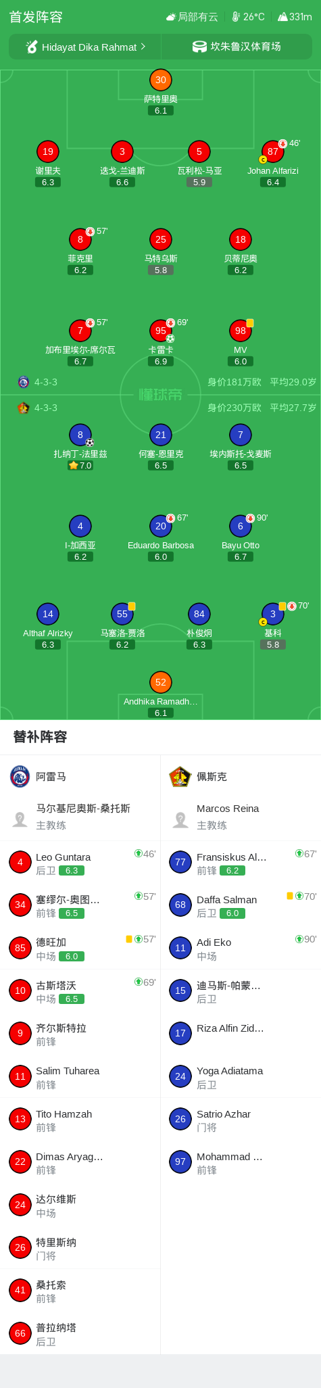Select substitute Leo Guntara row
The height and width of the screenshot is (1388, 321).
pos(80,862)
